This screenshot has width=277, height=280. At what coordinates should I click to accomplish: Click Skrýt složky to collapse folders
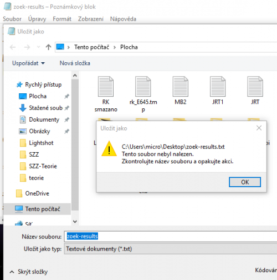pyautogui.click(x=29, y=272)
